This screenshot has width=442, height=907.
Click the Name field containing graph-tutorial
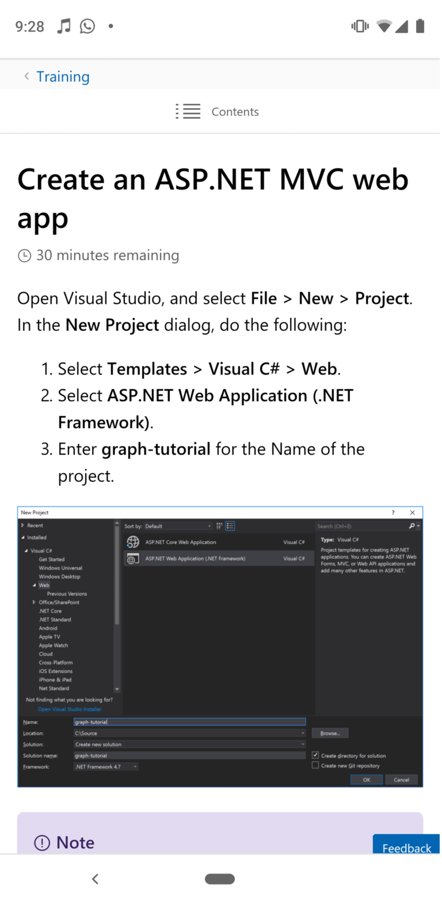pyautogui.click(x=190, y=721)
